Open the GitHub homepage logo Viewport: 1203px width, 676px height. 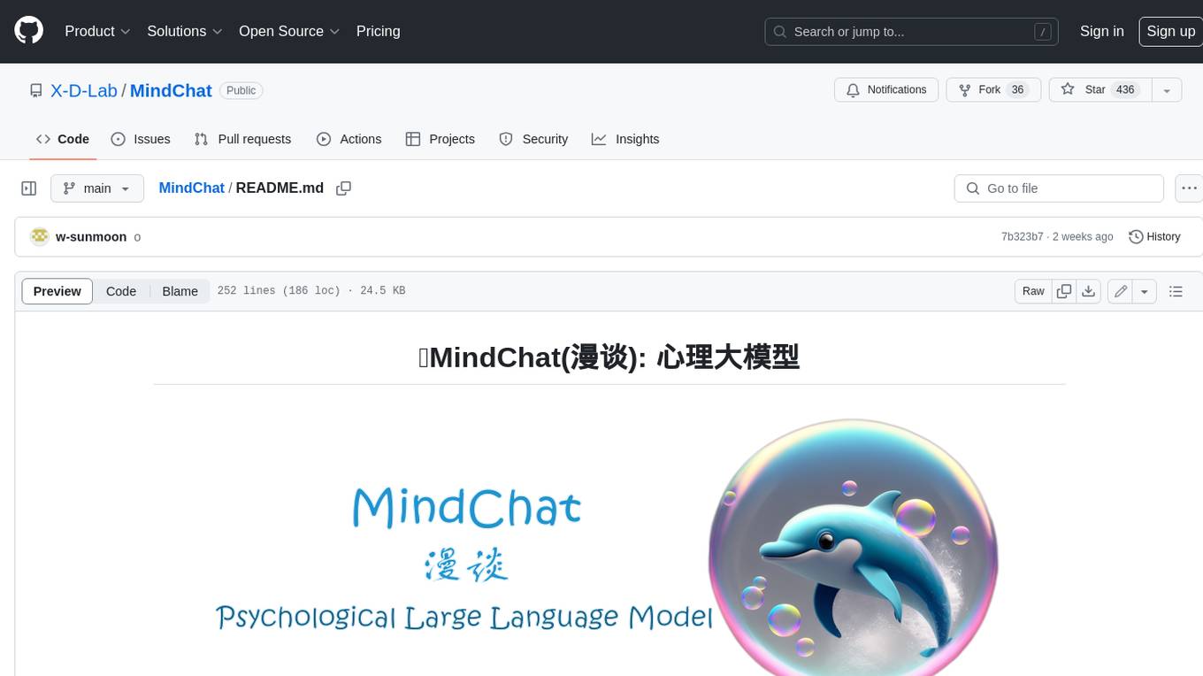(28, 31)
